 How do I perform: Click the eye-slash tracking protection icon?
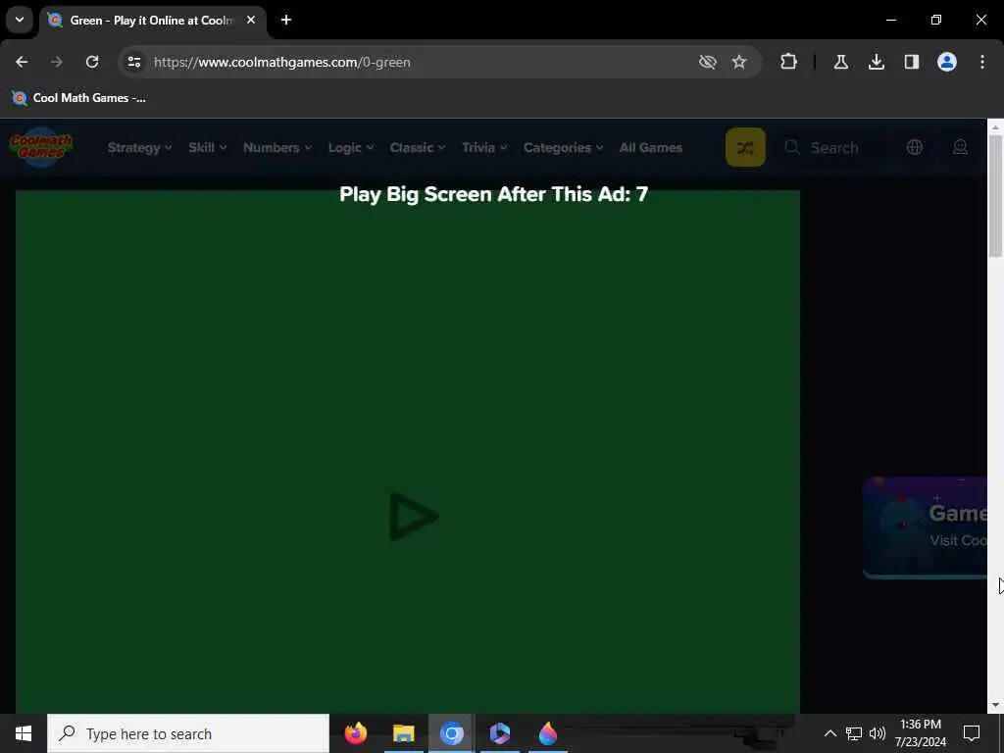coord(708,62)
